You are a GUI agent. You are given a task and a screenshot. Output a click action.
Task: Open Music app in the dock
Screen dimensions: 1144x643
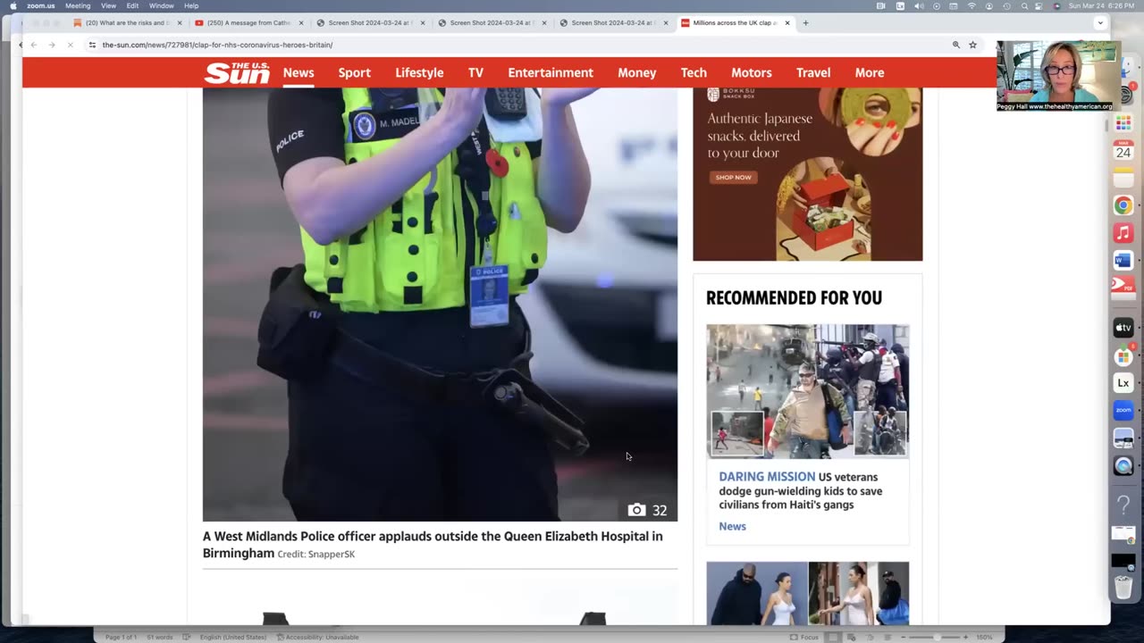pos(1123,233)
